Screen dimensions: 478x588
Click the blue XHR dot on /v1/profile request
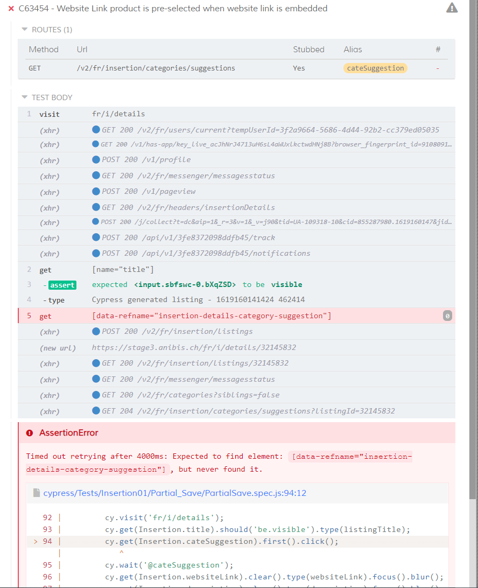[95, 159]
